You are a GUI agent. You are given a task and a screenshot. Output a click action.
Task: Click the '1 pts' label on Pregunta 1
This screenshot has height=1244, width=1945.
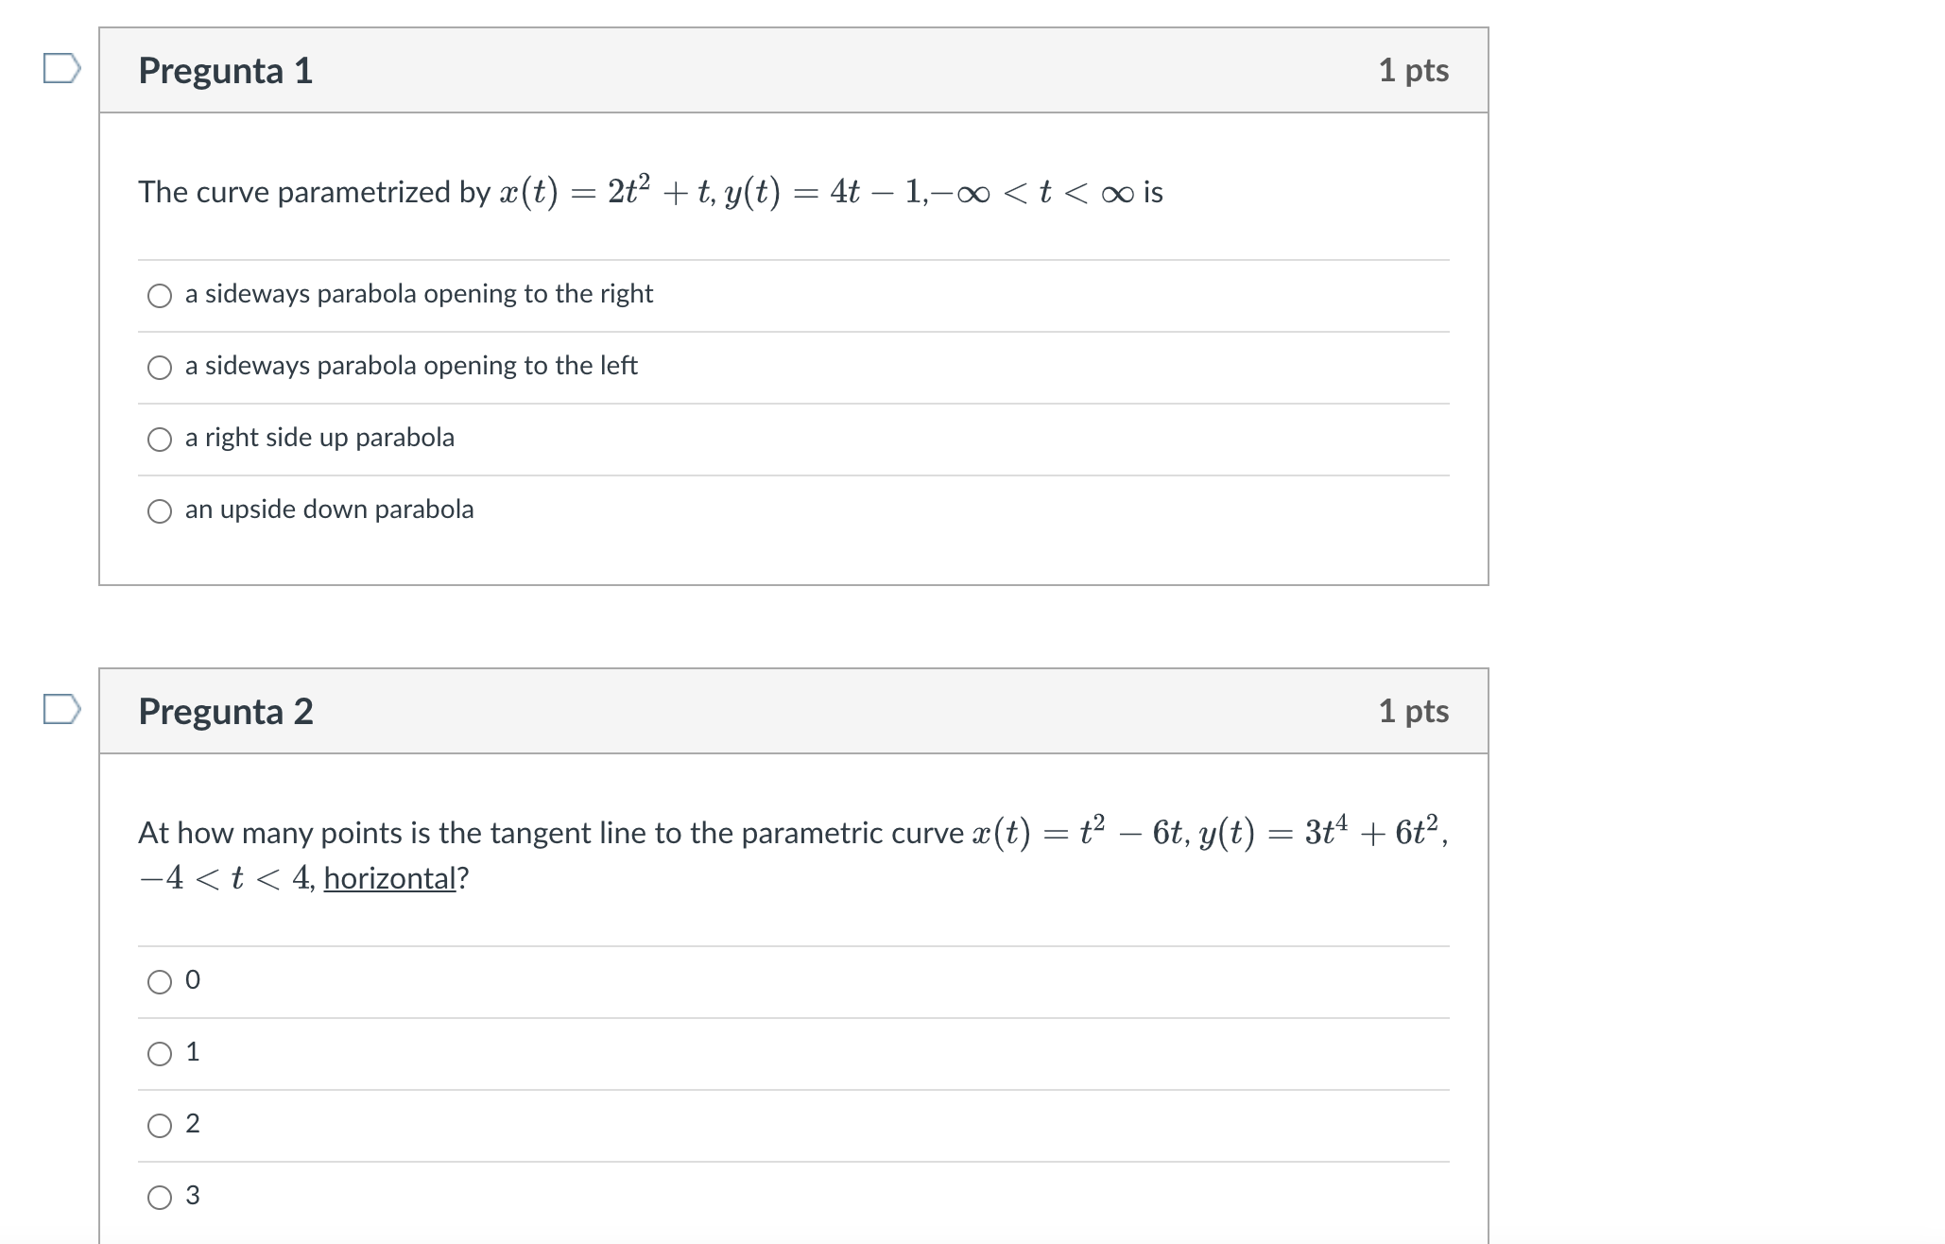[1416, 70]
